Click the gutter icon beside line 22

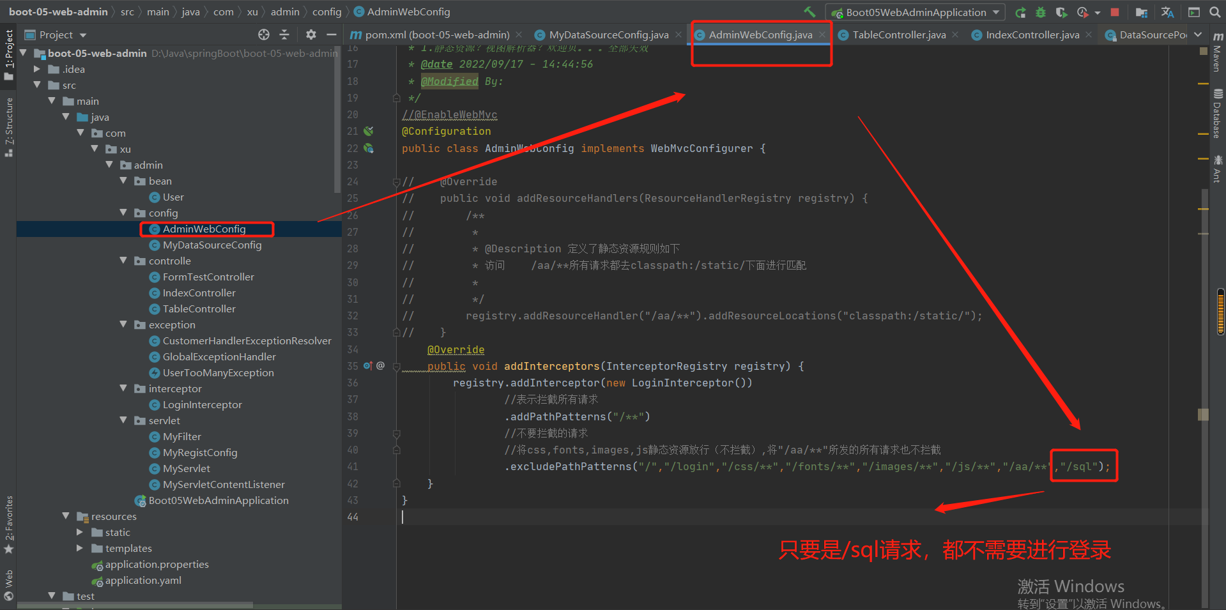pyautogui.click(x=369, y=148)
